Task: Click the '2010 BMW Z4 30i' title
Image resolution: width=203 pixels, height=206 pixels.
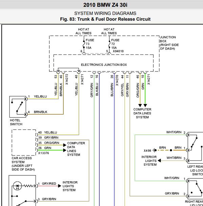Action: 105,5
